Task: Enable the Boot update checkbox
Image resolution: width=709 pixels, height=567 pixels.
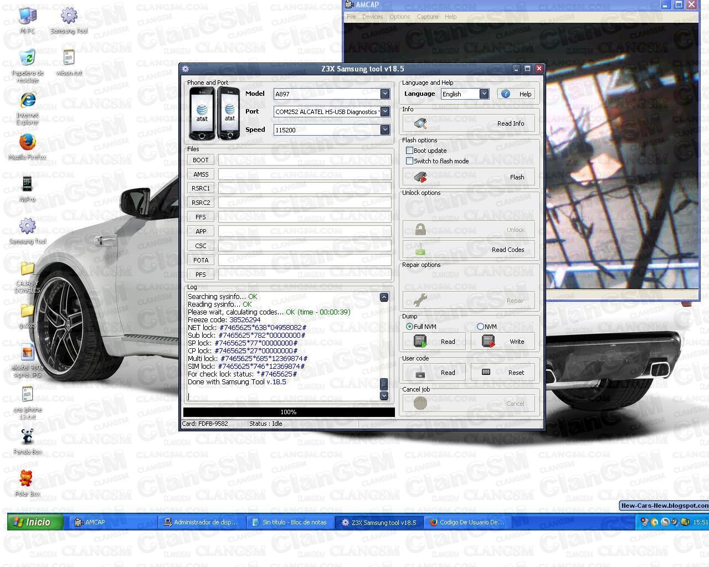Action: 409,151
